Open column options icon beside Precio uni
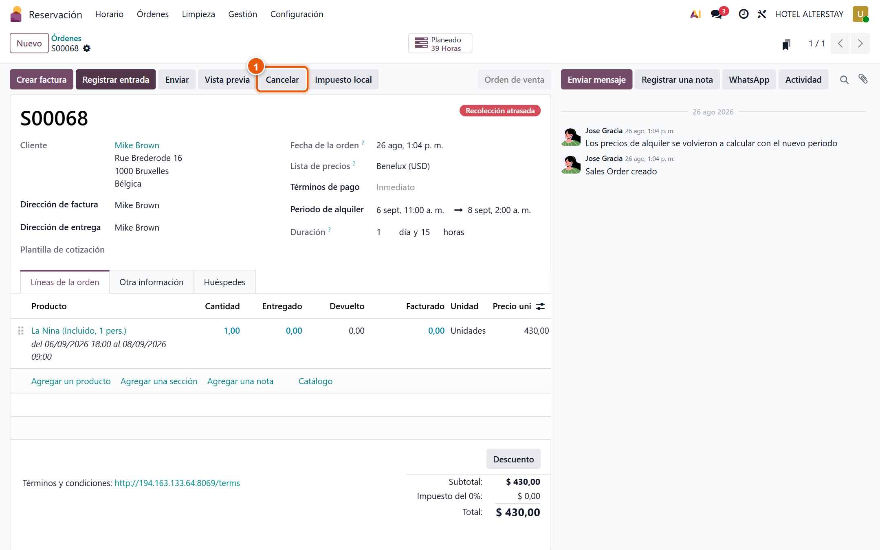The height and width of the screenshot is (550, 880). tap(540, 306)
